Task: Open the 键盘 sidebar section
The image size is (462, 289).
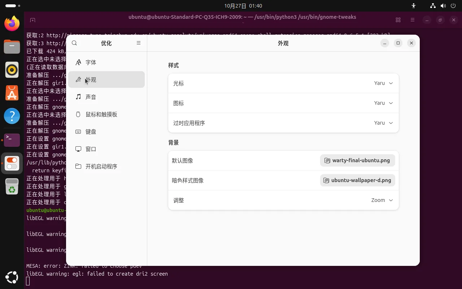Action: (106, 132)
